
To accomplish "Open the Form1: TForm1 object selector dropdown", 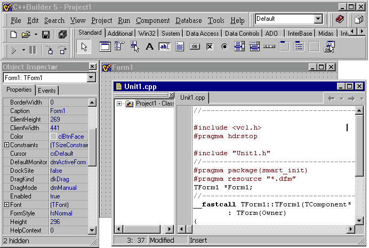I will click(x=91, y=78).
